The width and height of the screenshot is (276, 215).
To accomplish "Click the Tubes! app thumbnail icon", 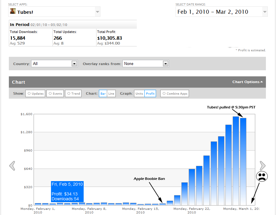I will (13, 11).
